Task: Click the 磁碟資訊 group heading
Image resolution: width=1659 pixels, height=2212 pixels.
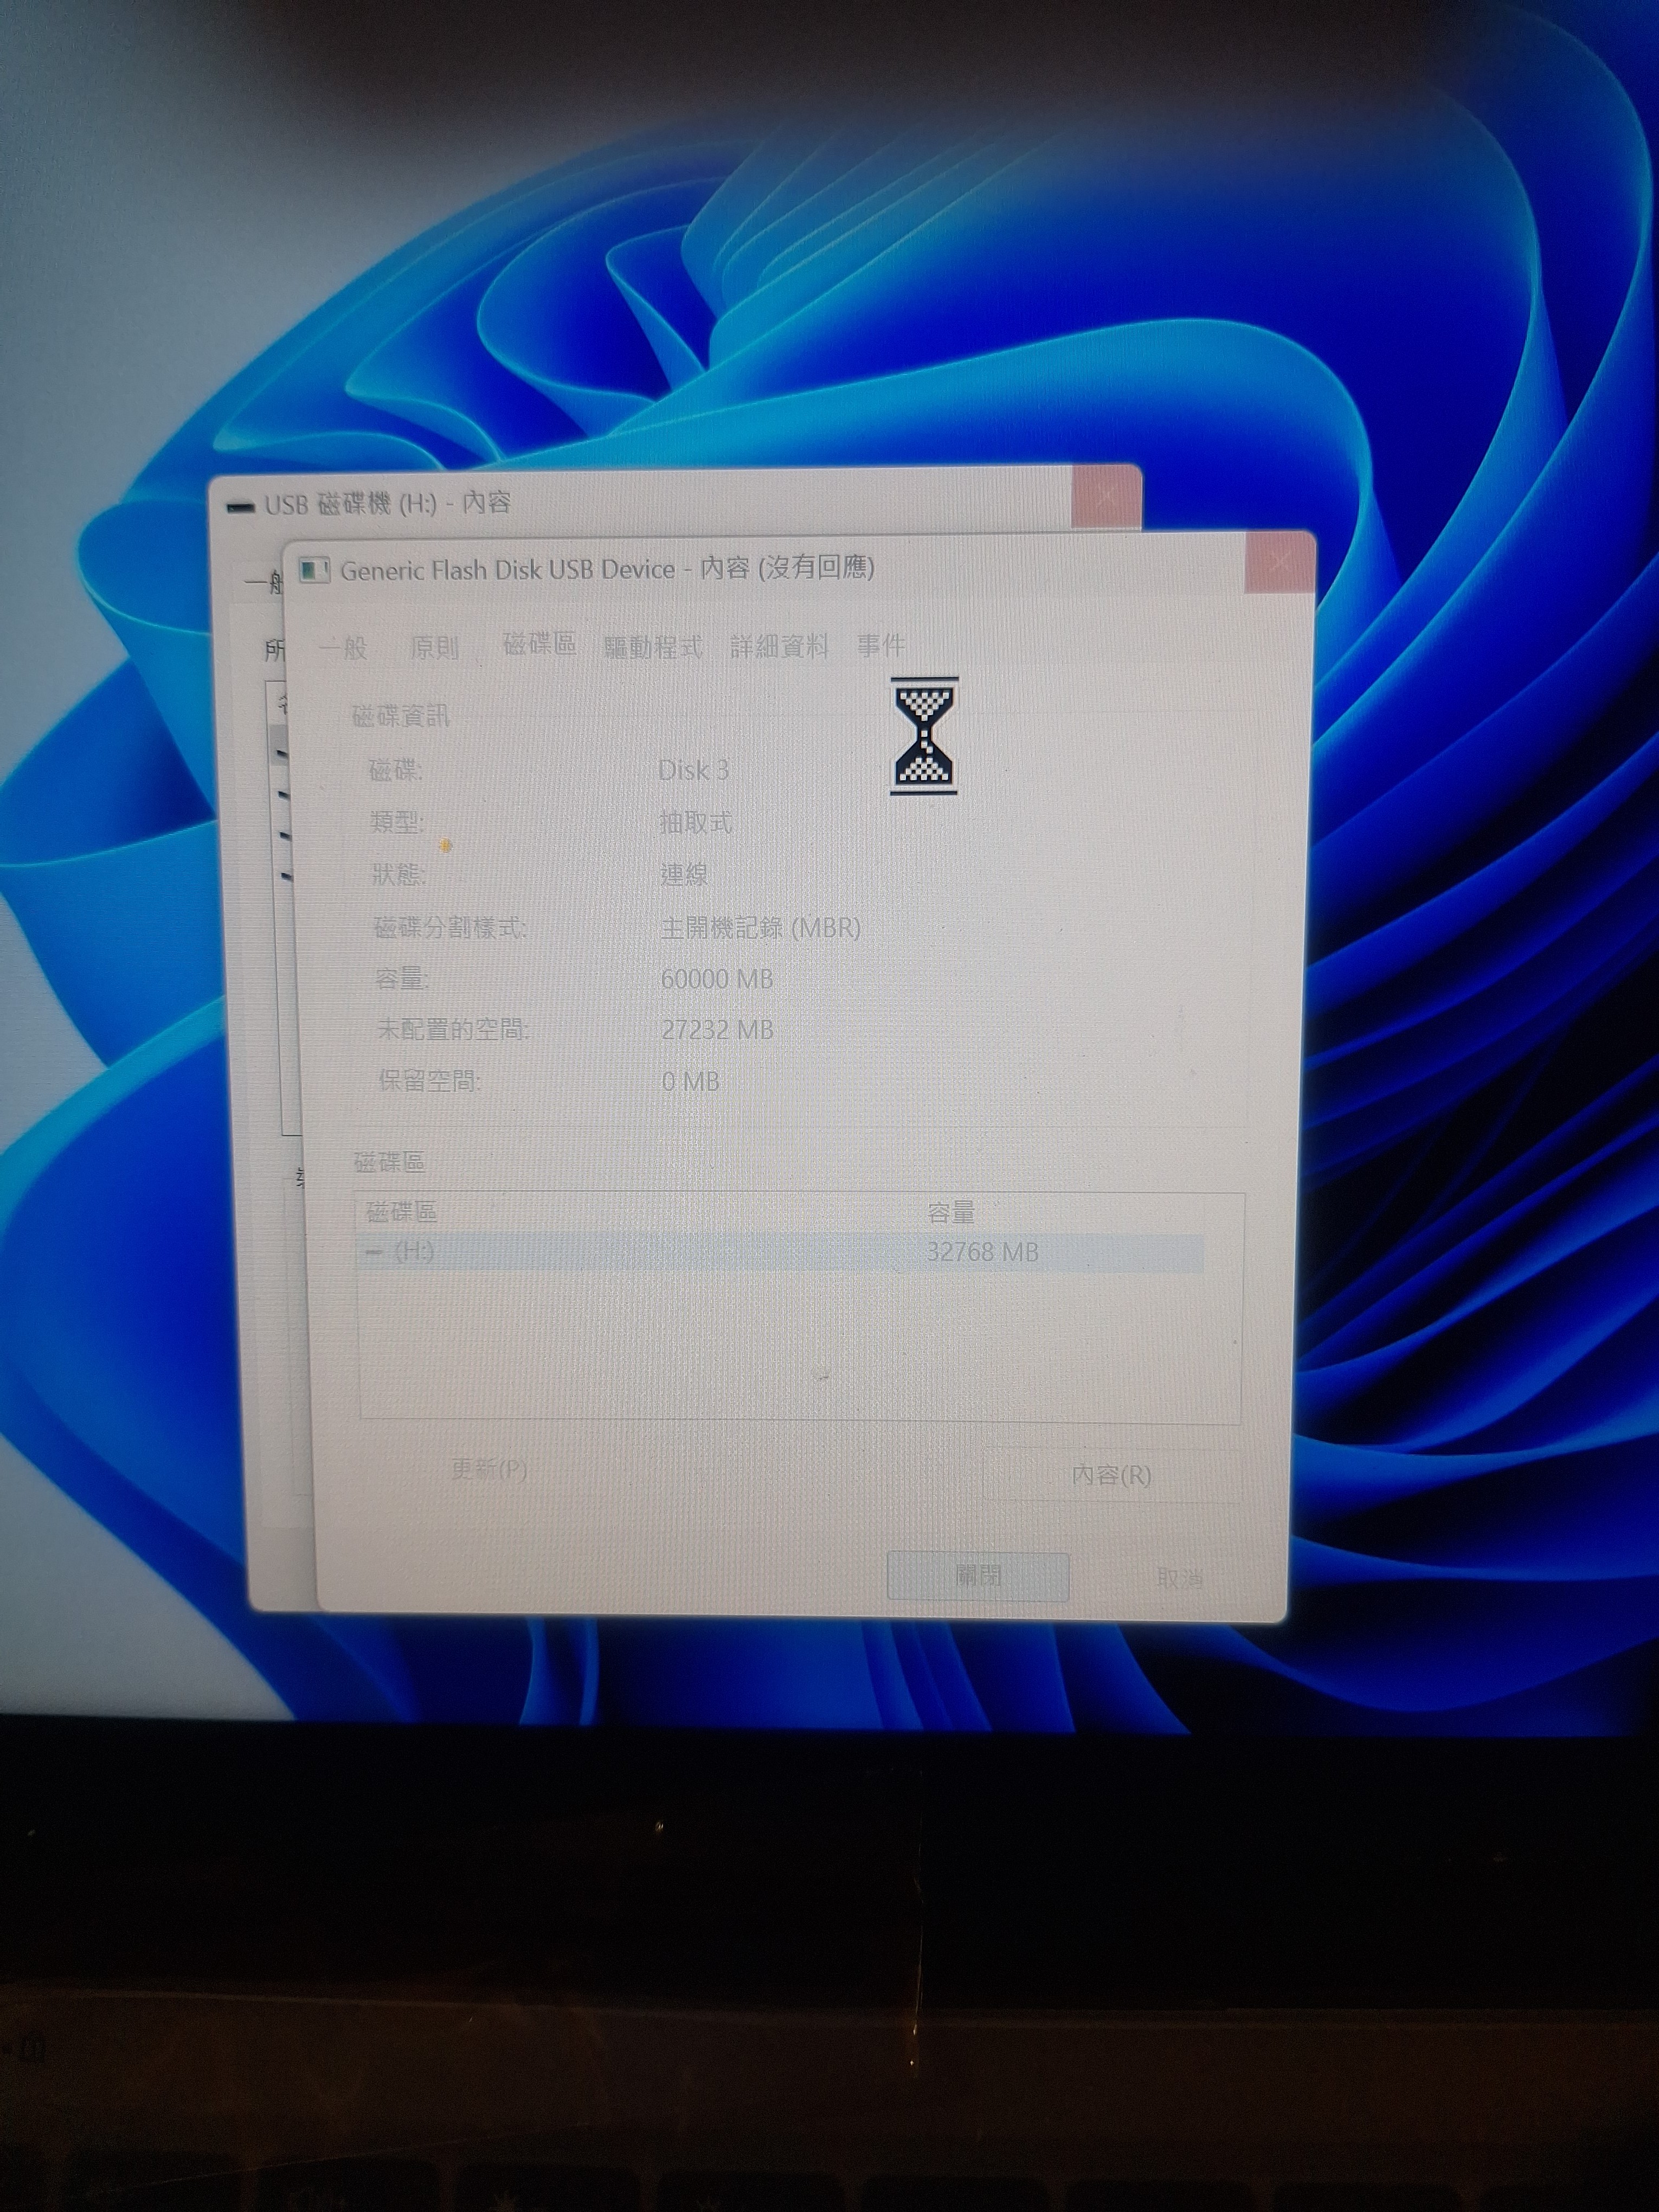Action: click(400, 715)
